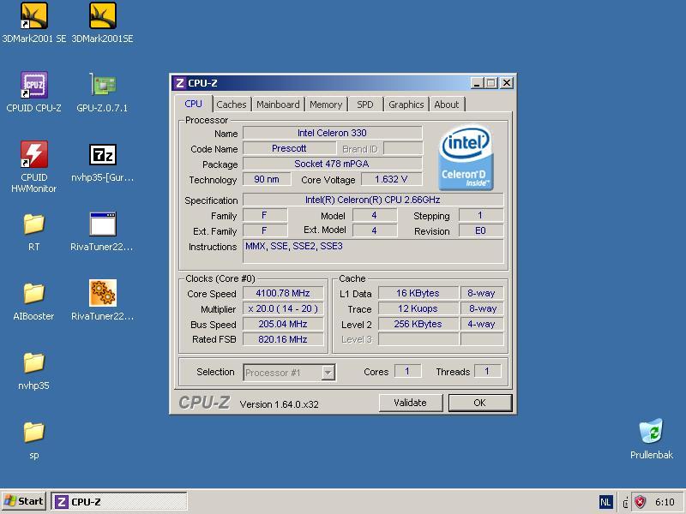The image size is (686, 514).
Task: Click the OK button
Action: click(480, 403)
